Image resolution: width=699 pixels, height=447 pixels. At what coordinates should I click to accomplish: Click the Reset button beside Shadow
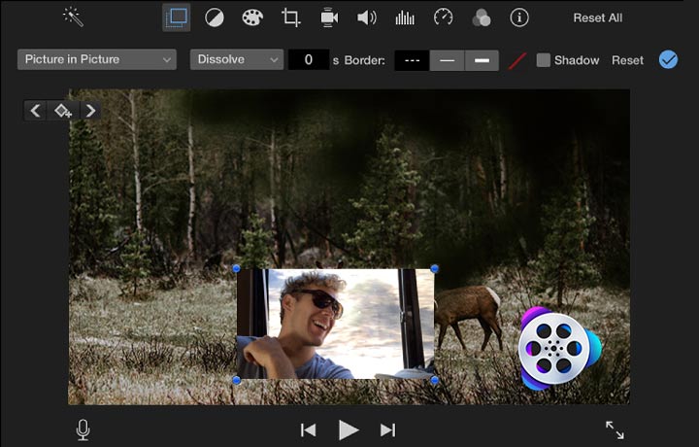click(x=627, y=60)
